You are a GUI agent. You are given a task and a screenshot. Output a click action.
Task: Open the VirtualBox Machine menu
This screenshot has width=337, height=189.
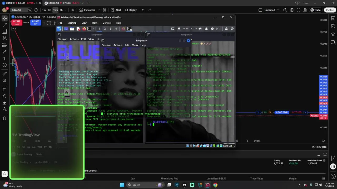[72, 23]
